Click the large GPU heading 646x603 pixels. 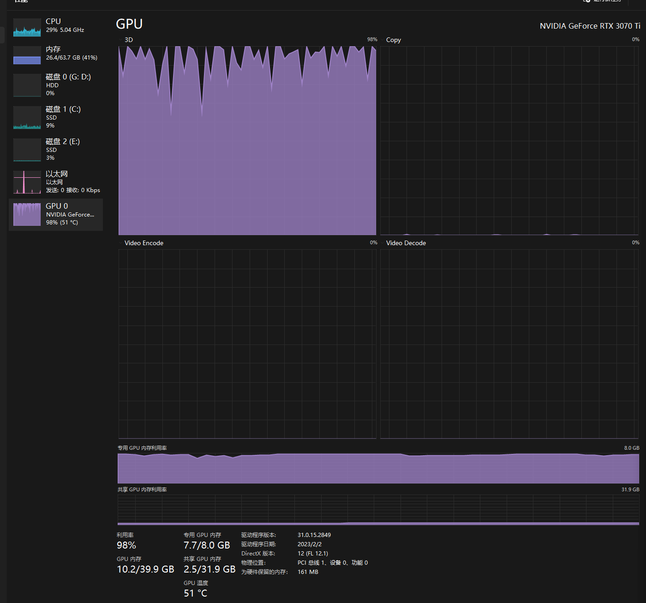tap(129, 24)
